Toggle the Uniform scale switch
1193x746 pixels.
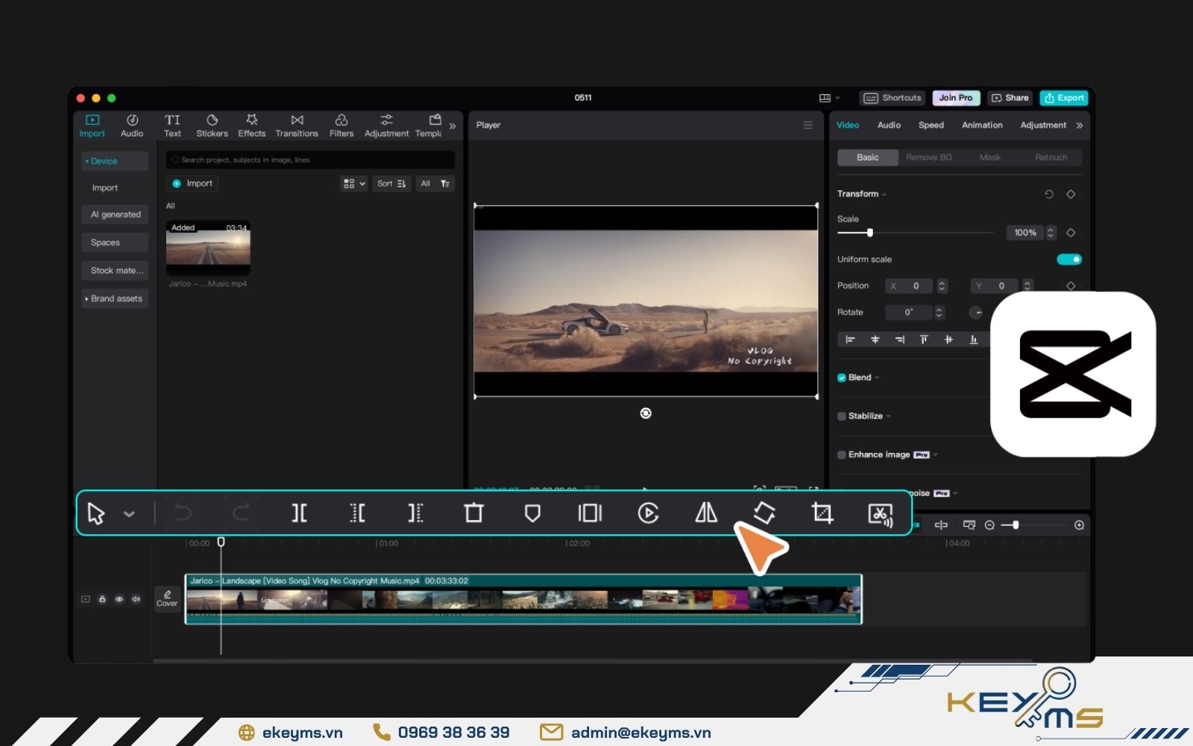point(1069,260)
